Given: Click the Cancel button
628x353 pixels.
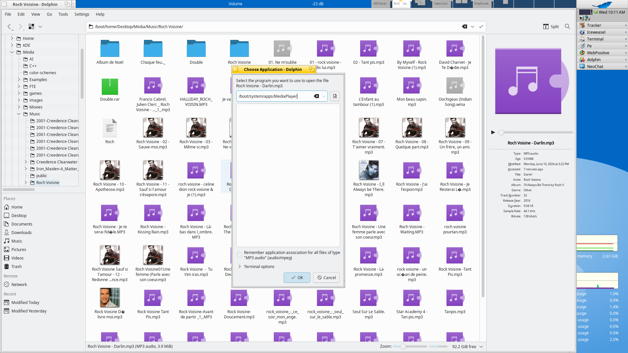Looking at the screenshot, I should click(326, 277).
